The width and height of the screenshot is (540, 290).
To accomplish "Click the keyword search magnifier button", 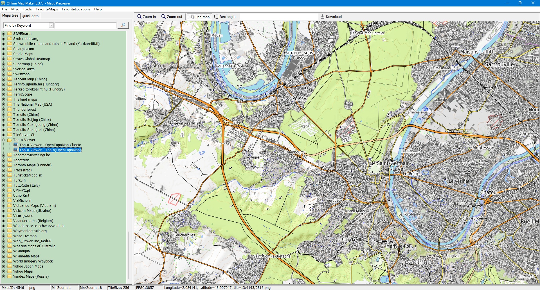I will point(123,25).
